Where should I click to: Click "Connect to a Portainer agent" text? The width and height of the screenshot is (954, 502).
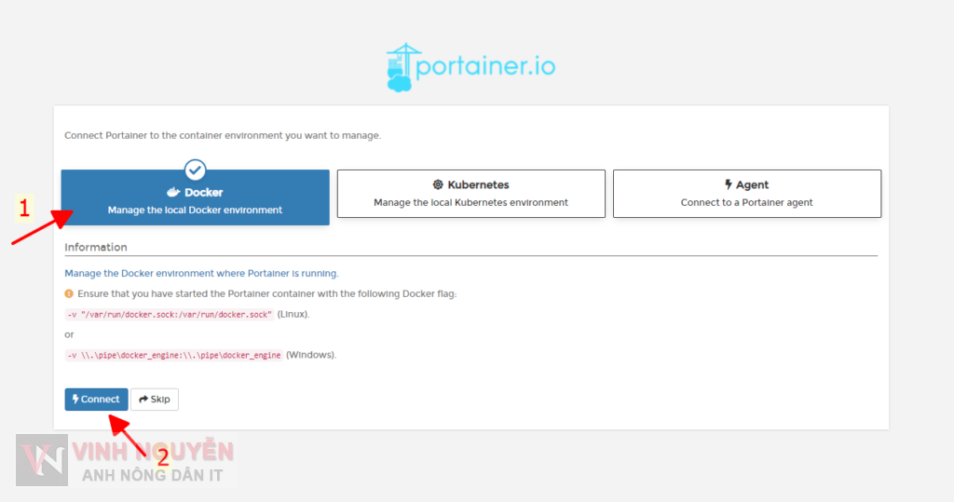(746, 202)
